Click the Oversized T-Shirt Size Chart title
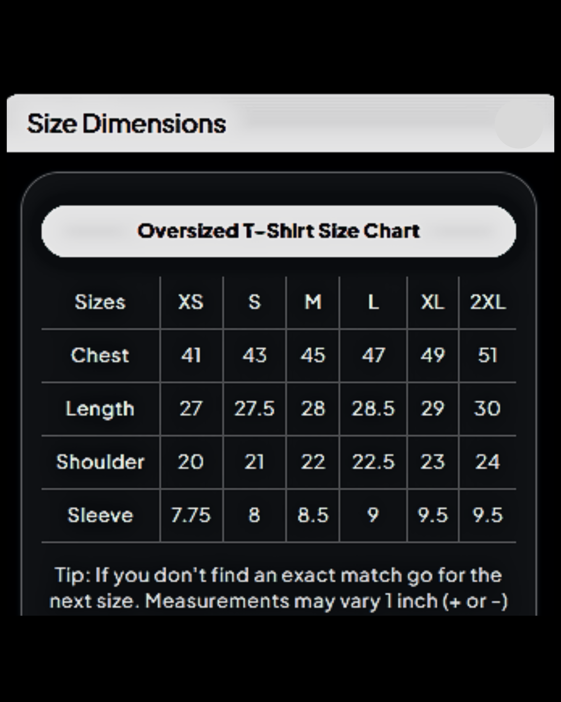 pos(279,231)
